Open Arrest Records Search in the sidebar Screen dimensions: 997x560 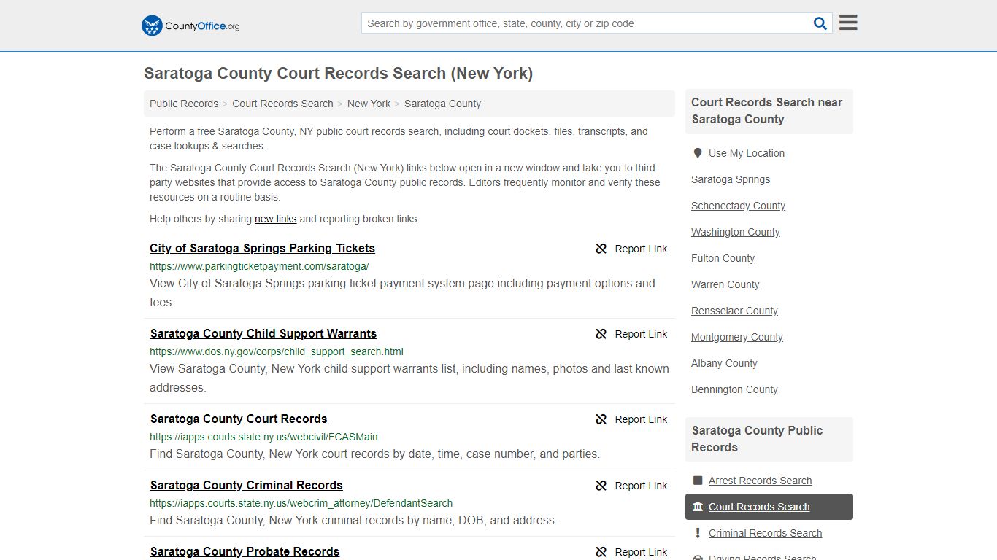tap(760, 481)
